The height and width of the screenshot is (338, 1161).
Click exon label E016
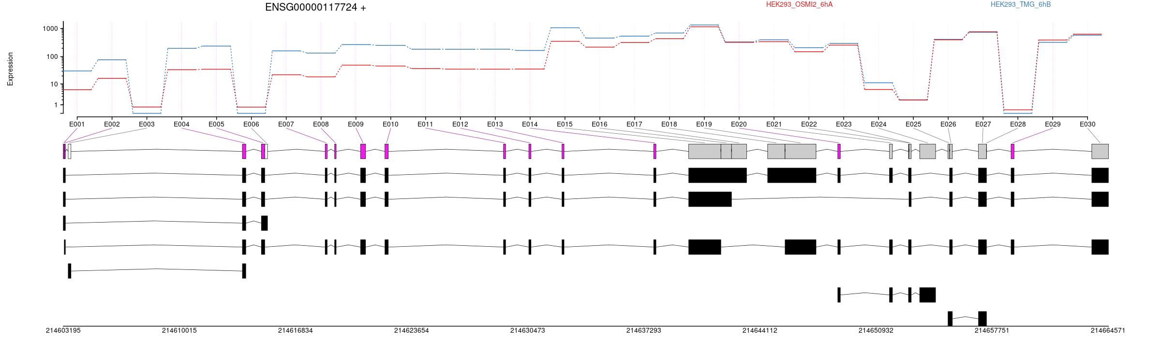click(x=599, y=124)
